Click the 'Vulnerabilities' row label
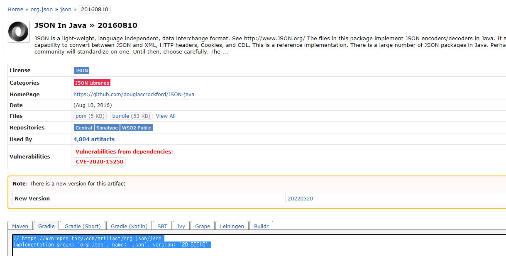Viewport: 506px width, 256px height. coord(30,157)
